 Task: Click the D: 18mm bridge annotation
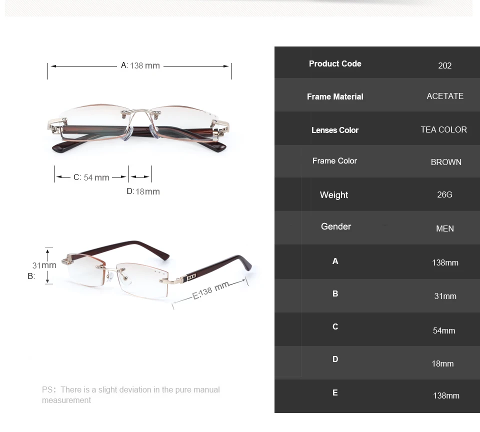coord(143,191)
